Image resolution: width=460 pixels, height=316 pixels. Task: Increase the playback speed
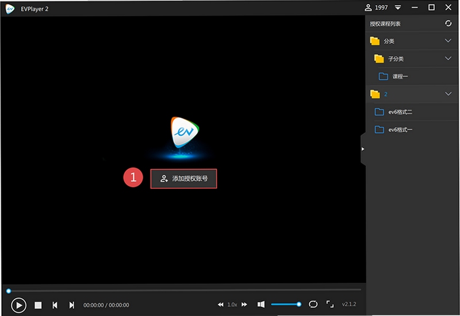point(244,304)
